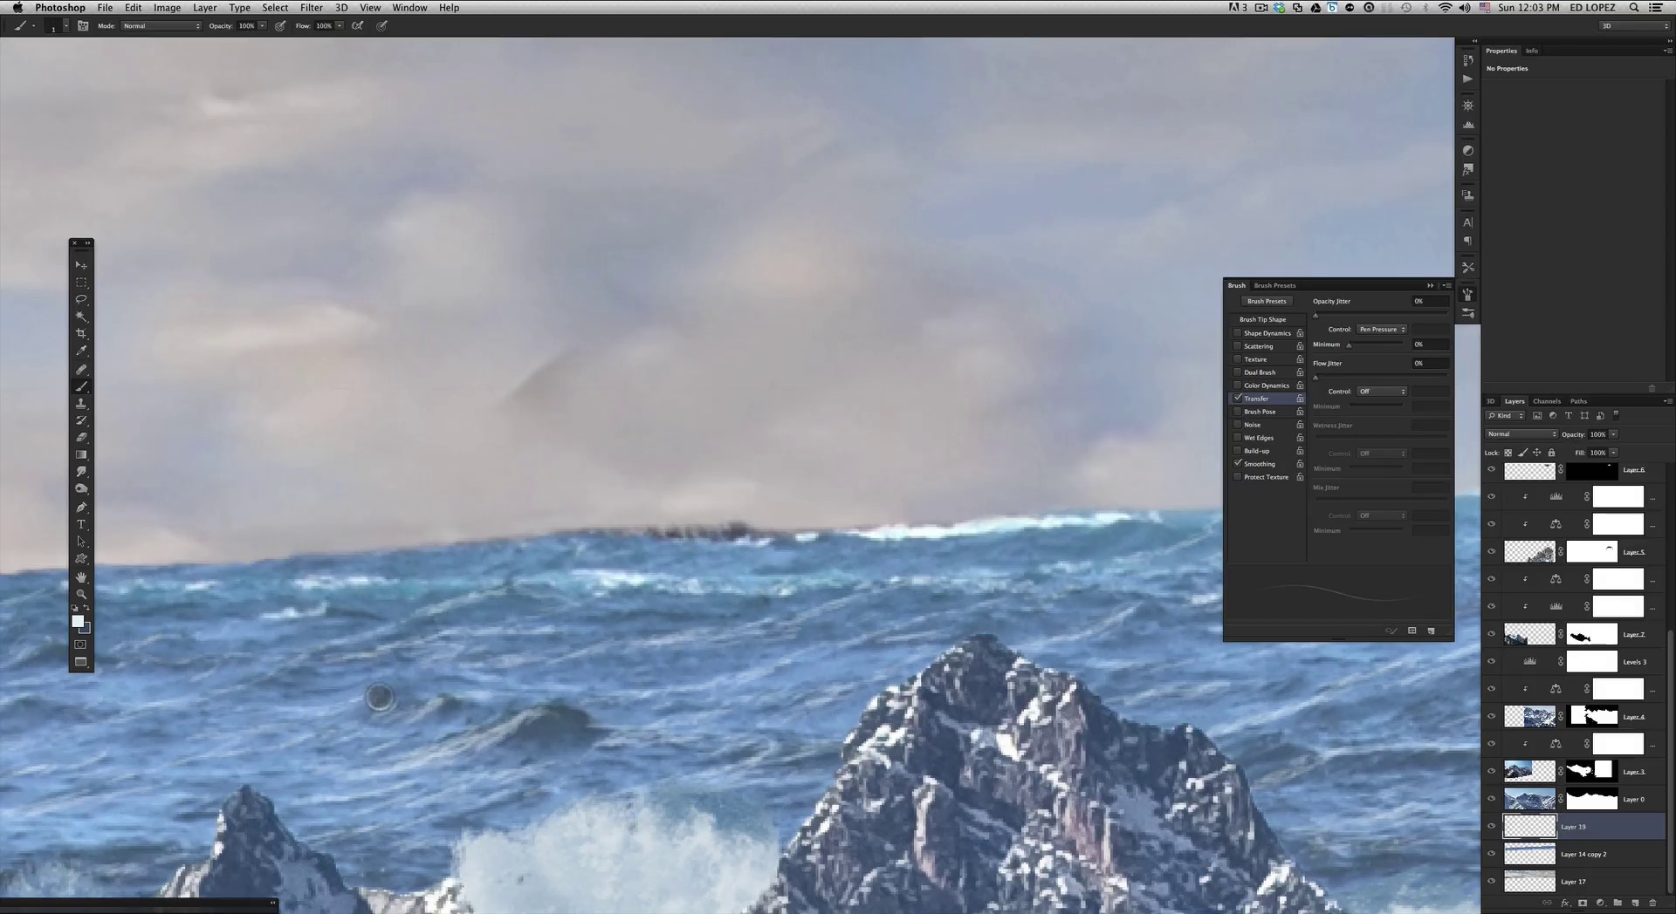
Task: Open Opacity Jitter Control dropdown (Pen Pressure)
Action: [1382, 330]
